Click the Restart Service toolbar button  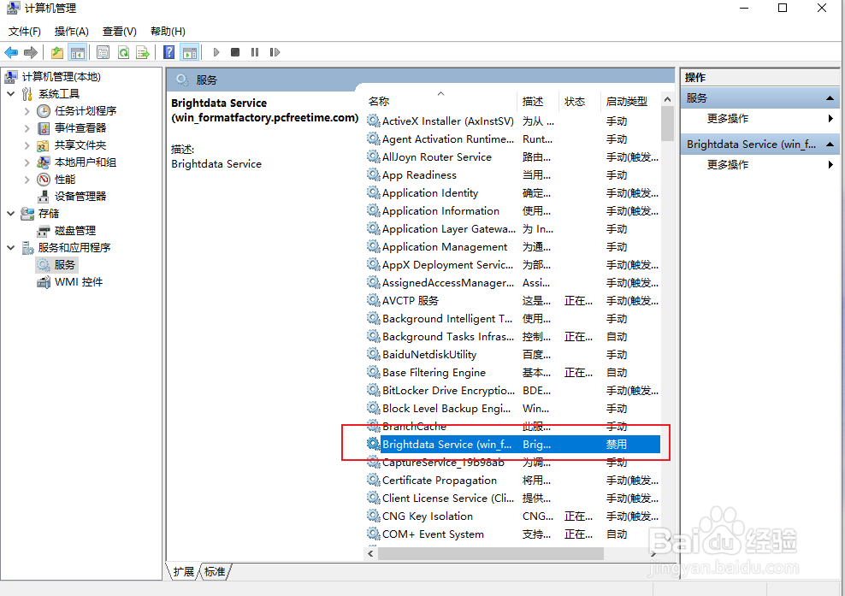(x=275, y=52)
